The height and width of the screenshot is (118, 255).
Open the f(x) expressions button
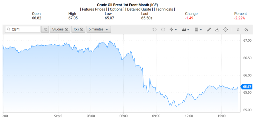click(x=78, y=29)
